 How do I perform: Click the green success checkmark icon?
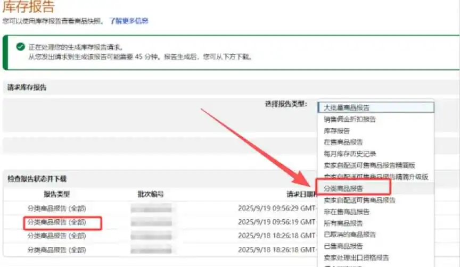coord(21,46)
